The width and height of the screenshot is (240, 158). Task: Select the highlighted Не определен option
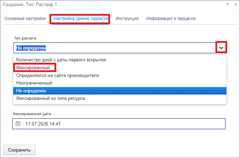point(120,91)
